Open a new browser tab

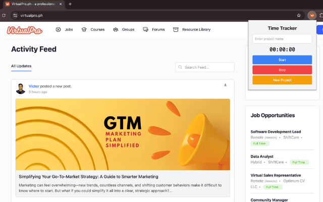[x=70, y=4]
